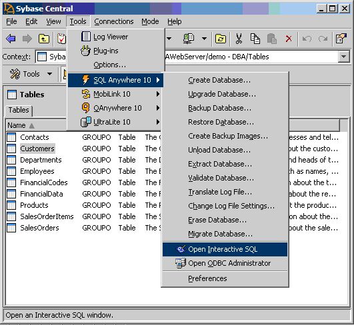Click the SQL Anywhere 10 lightning icon

point(85,80)
